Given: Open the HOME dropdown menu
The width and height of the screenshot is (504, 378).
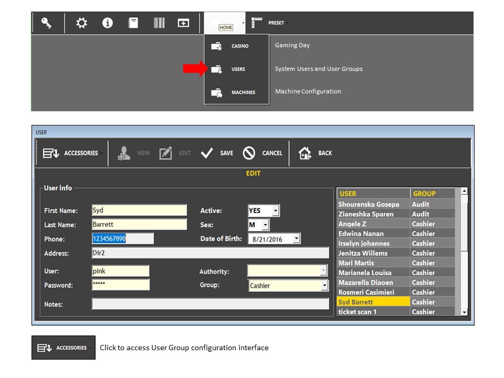Looking at the screenshot, I should point(225,23).
